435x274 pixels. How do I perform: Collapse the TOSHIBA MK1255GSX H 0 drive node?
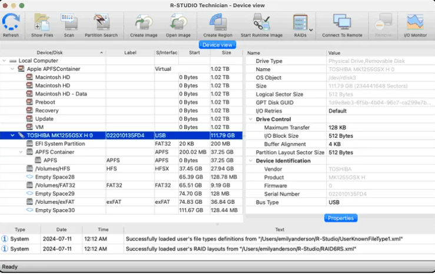12,136
